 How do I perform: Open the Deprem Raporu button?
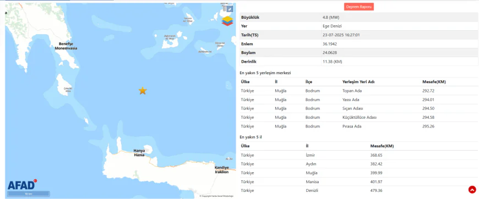click(358, 7)
